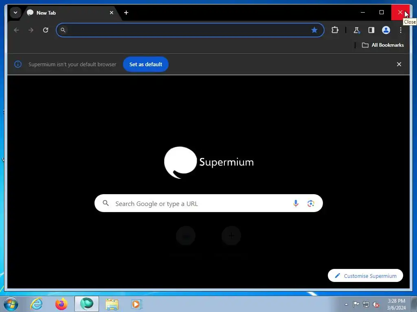This screenshot has width=417, height=312.
Task: Click the Show desktop button
Action: point(414,304)
